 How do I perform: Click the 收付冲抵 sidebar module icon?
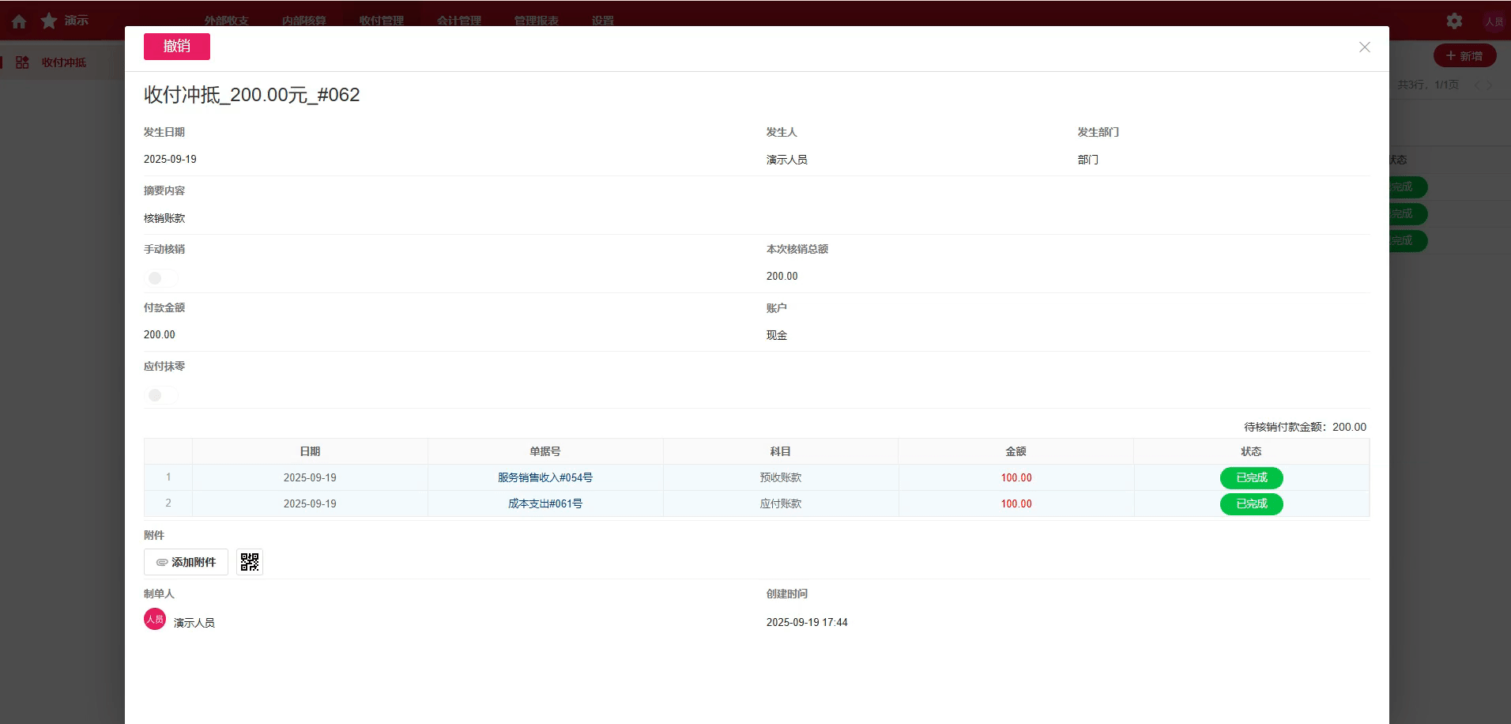pos(22,62)
